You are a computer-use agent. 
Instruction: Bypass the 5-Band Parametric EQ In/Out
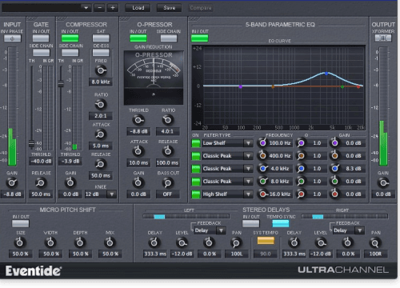(x=200, y=38)
